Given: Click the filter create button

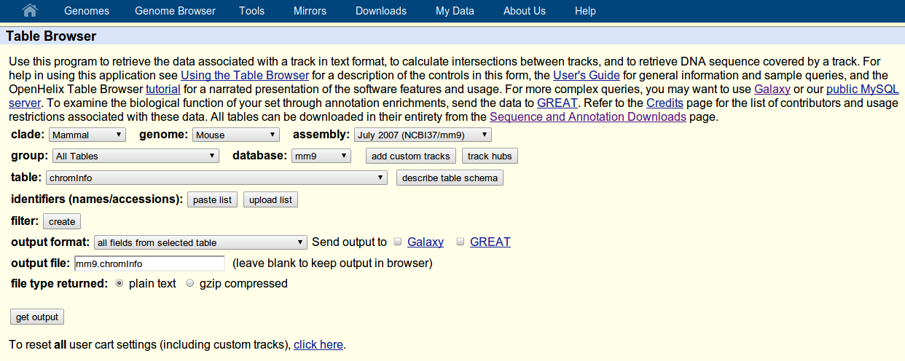Looking at the screenshot, I should 62,221.
